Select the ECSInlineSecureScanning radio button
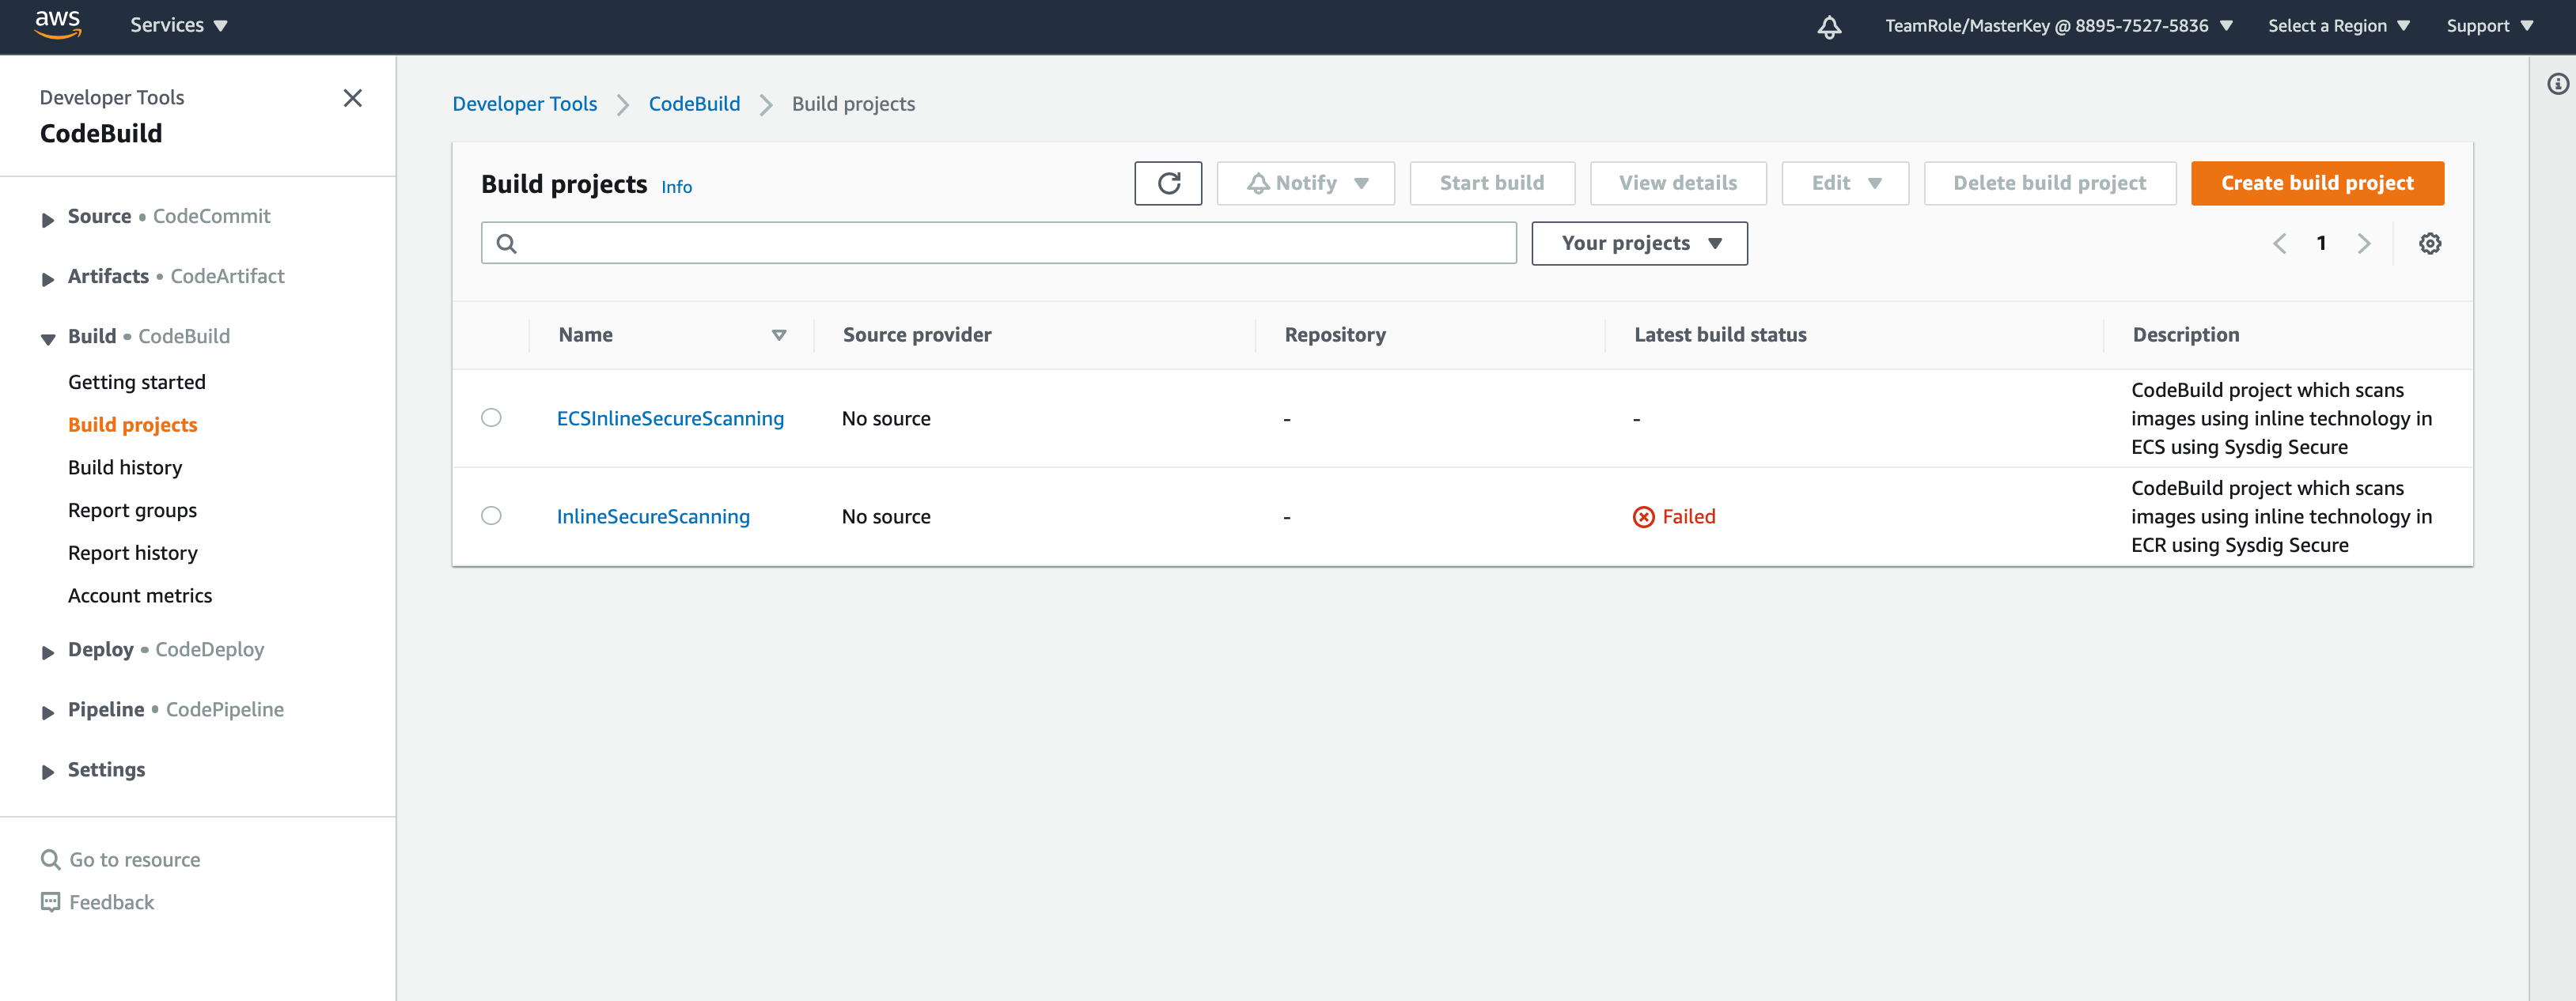The width and height of the screenshot is (2576, 1001). point(491,417)
